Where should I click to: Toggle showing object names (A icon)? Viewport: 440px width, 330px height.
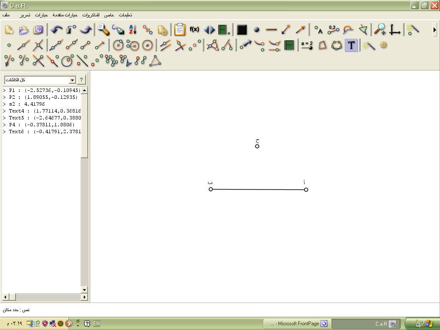point(318,30)
